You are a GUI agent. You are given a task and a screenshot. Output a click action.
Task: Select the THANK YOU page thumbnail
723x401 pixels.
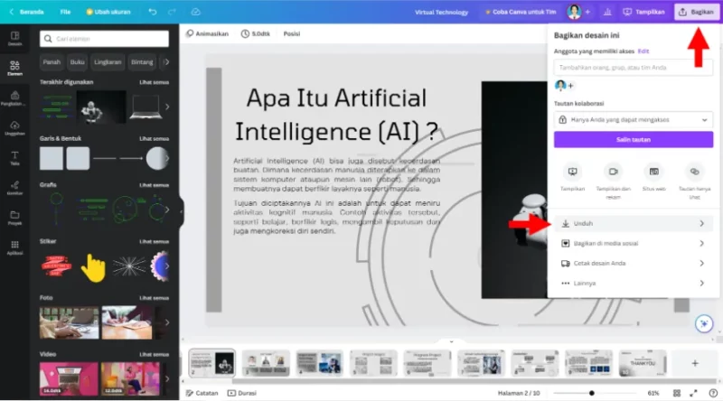pos(643,363)
